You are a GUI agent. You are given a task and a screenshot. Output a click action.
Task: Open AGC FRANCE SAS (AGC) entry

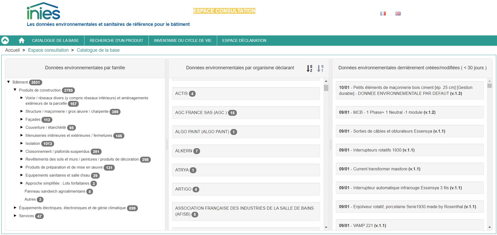(246, 112)
